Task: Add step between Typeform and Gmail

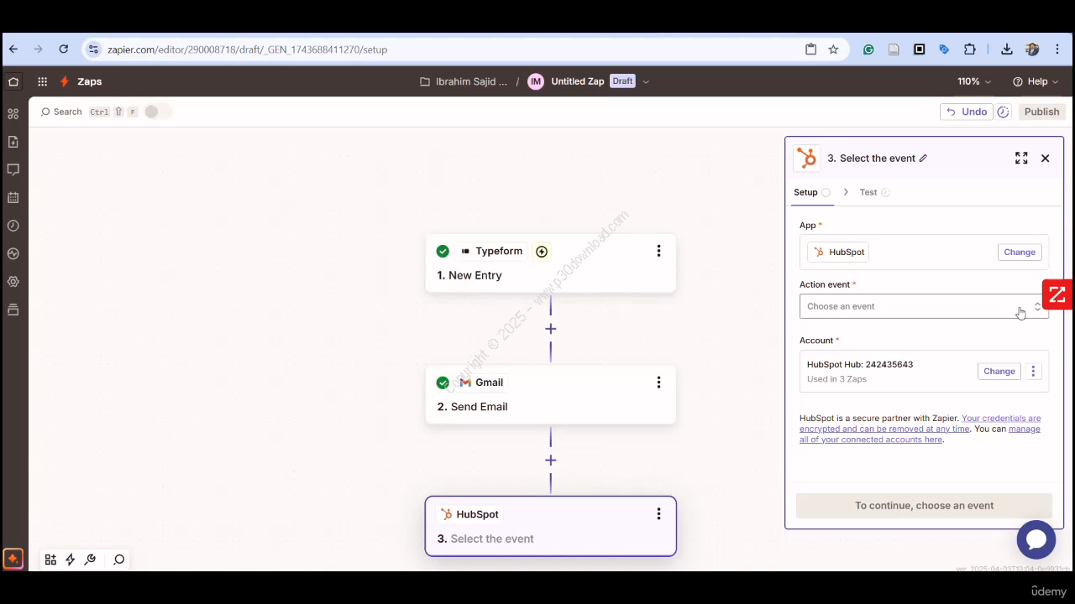Action: [551, 329]
